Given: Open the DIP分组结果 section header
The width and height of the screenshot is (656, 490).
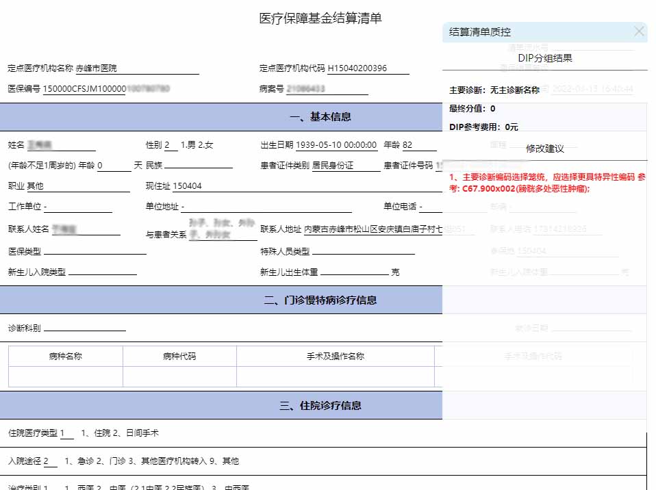Looking at the screenshot, I should click(x=544, y=58).
